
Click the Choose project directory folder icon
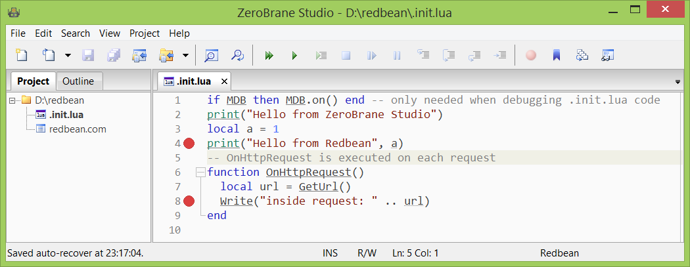tap(167, 55)
